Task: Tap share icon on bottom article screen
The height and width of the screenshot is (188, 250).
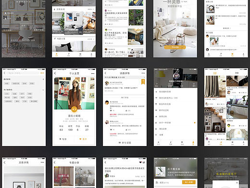Action: (144, 162)
